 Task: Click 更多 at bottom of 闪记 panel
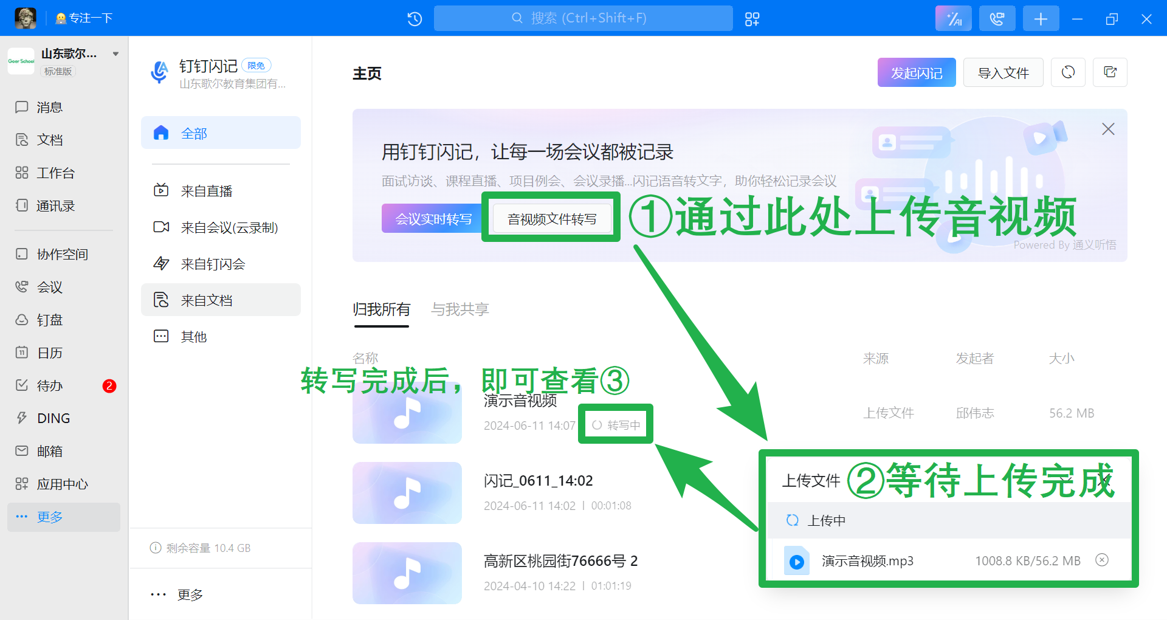point(177,594)
